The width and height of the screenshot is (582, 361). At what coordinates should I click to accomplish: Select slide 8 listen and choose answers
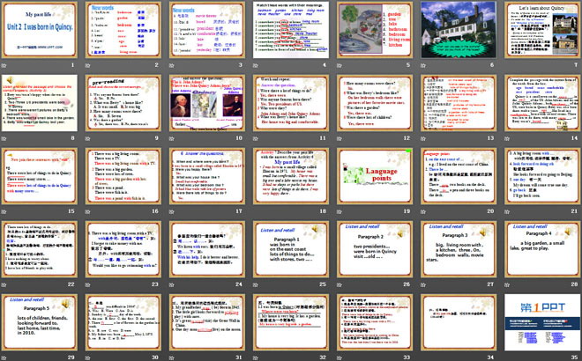click(40, 103)
